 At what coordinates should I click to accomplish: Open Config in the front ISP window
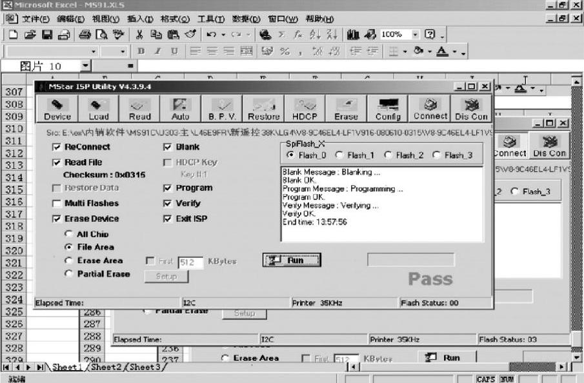click(388, 109)
